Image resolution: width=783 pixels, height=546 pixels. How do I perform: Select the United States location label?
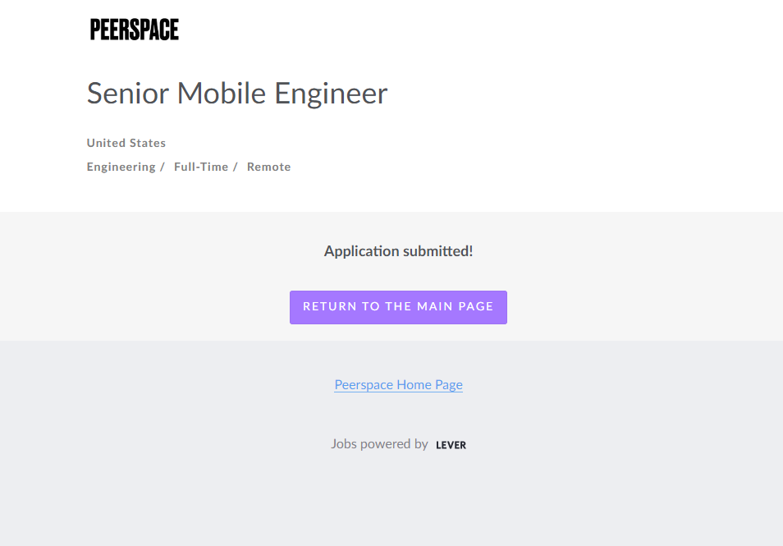point(126,143)
